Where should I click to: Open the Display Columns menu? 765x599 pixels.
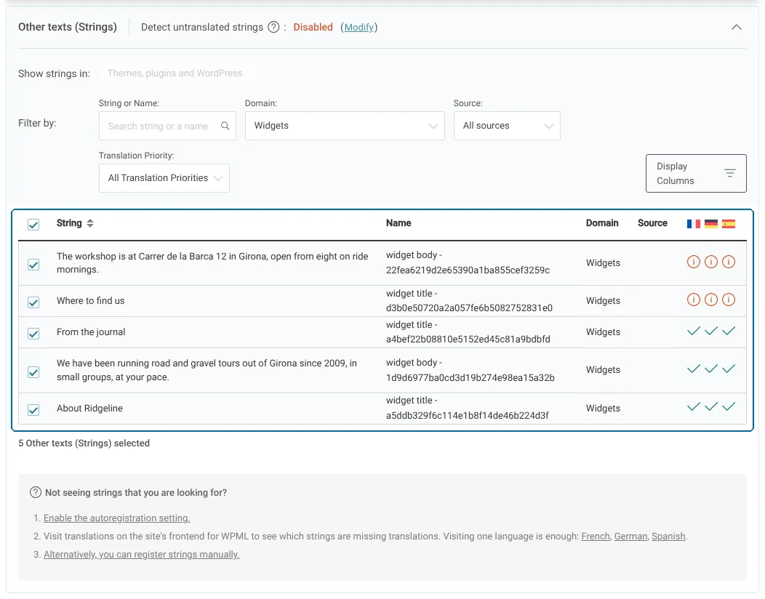(696, 173)
